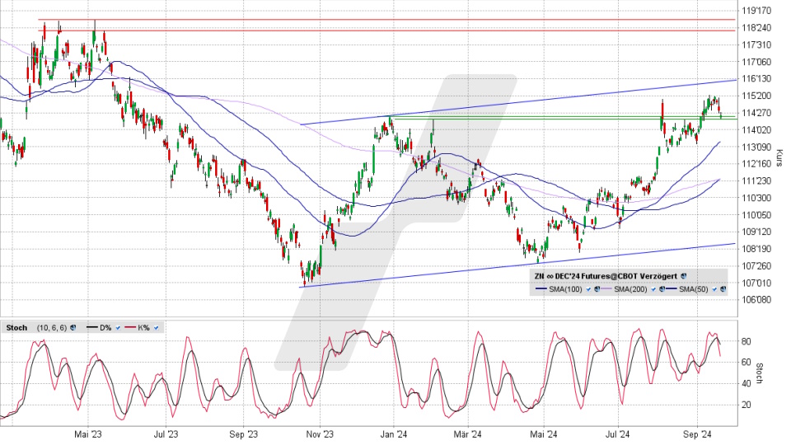Click the stochastic axis value 20
791x445 pixels.
pyautogui.click(x=747, y=405)
